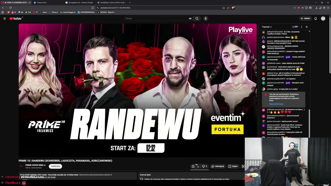Click the Zapisz save button
331x186 pixels.
pyautogui.click(x=233, y=166)
